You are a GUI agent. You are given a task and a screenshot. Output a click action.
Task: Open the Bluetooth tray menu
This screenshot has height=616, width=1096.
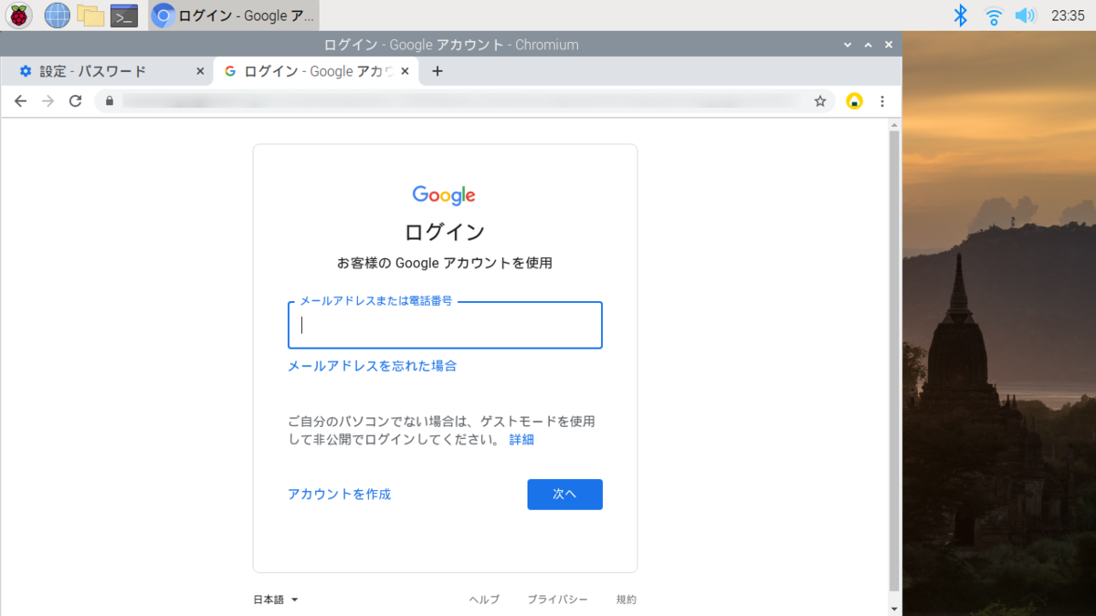pos(960,15)
